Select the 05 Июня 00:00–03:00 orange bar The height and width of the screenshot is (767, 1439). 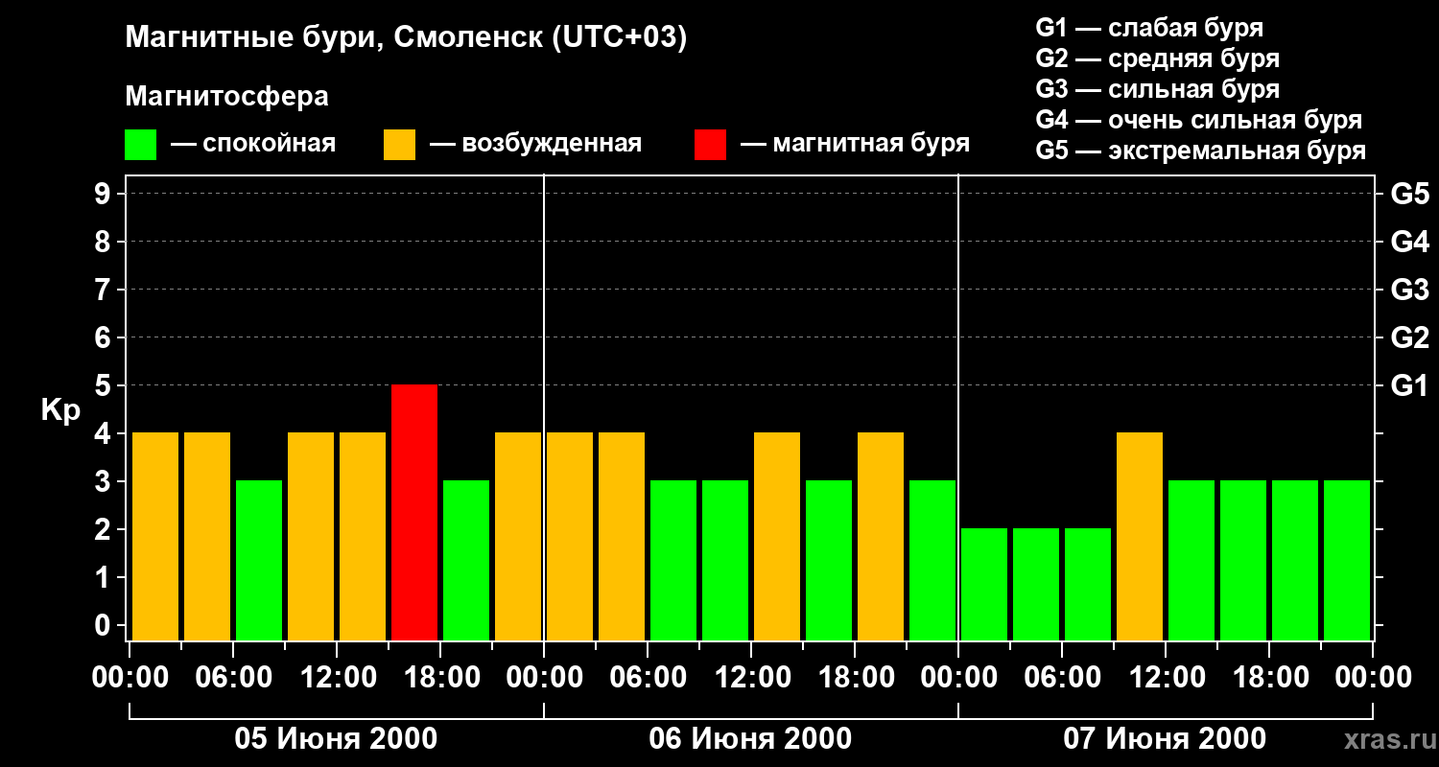click(155, 536)
